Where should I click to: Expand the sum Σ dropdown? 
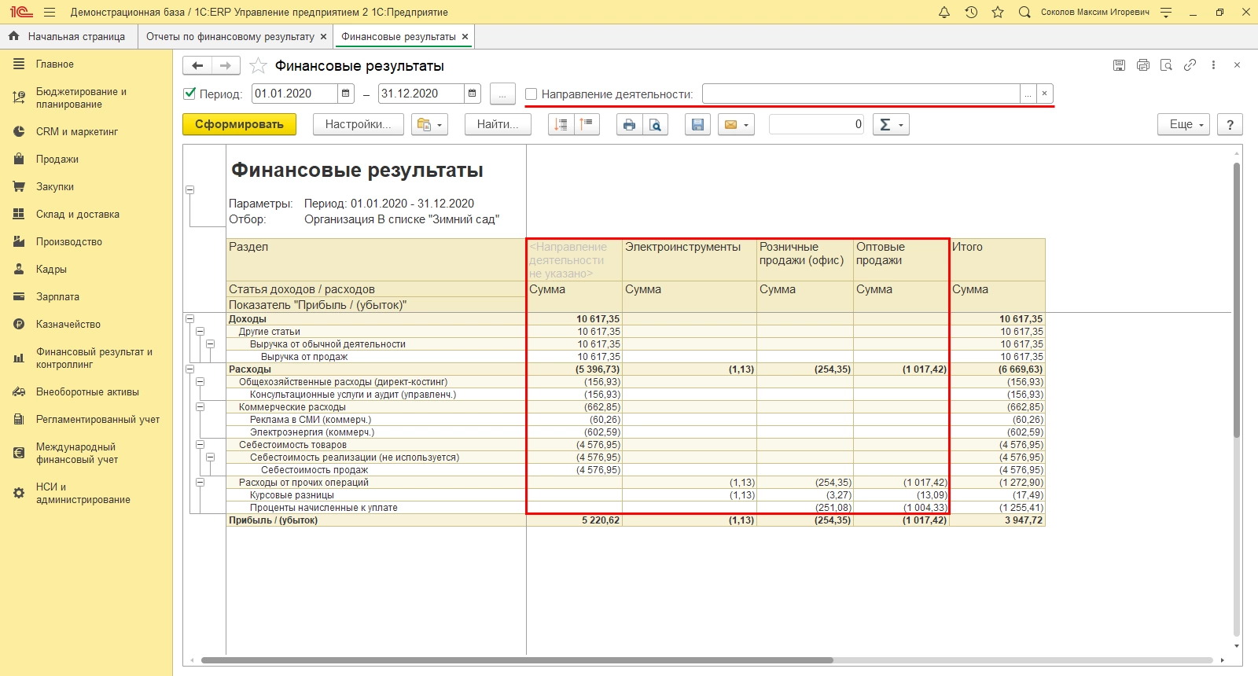point(901,125)
